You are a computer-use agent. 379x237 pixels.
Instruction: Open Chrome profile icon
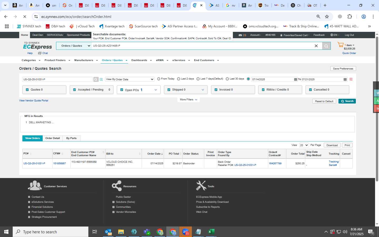363,17
